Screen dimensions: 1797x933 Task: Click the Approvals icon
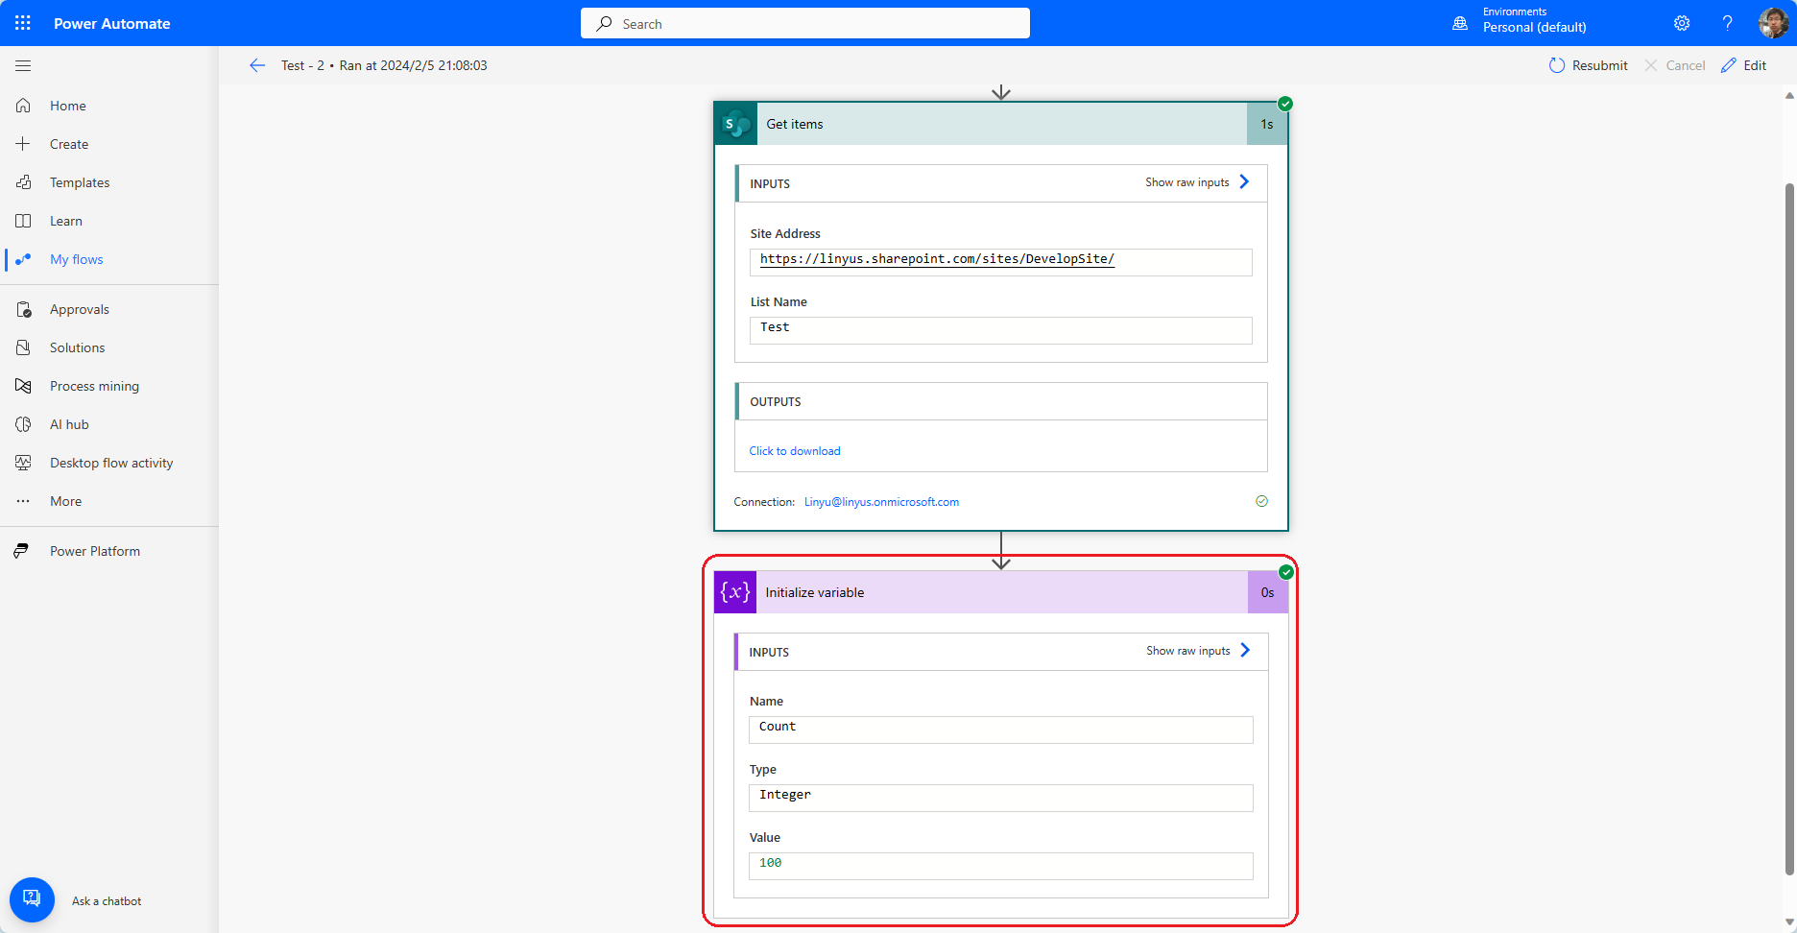(23, 309)
